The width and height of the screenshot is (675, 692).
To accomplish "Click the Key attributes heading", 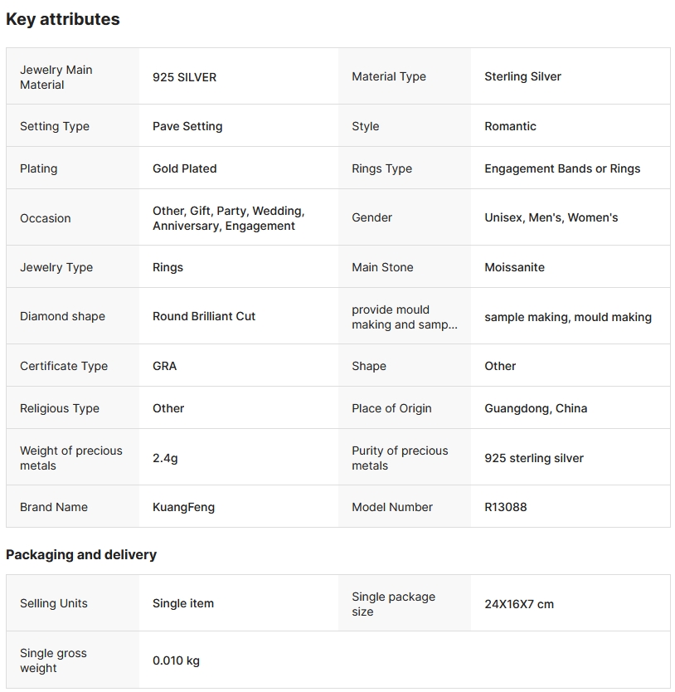I will click(63, 19).
